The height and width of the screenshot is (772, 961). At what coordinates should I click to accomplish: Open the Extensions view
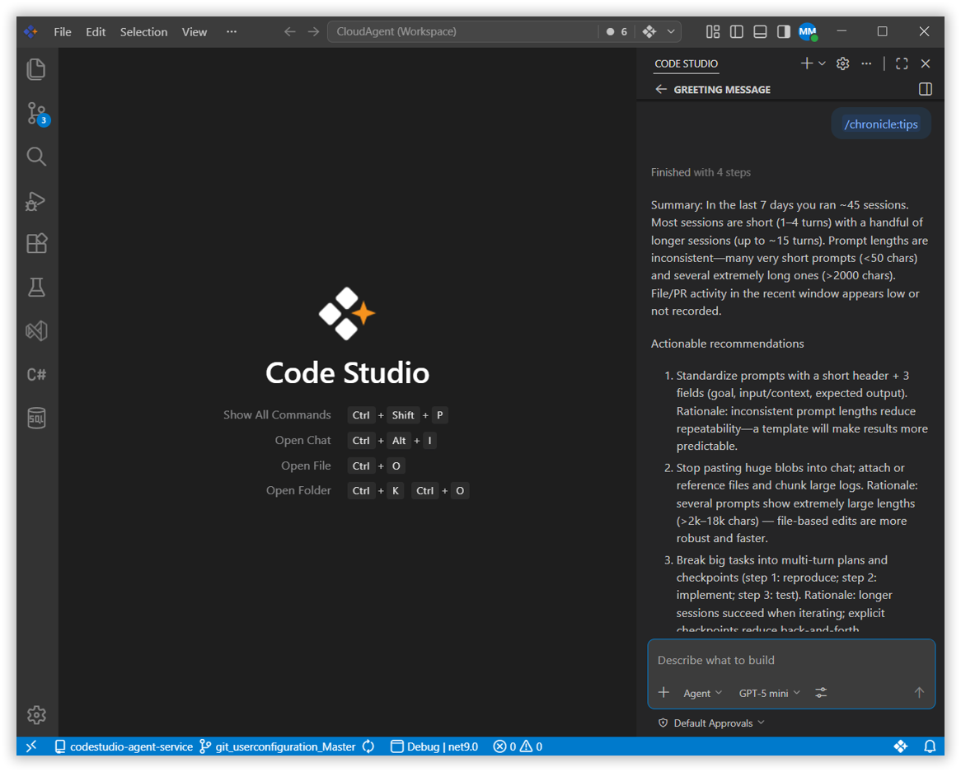click(36, 244)
